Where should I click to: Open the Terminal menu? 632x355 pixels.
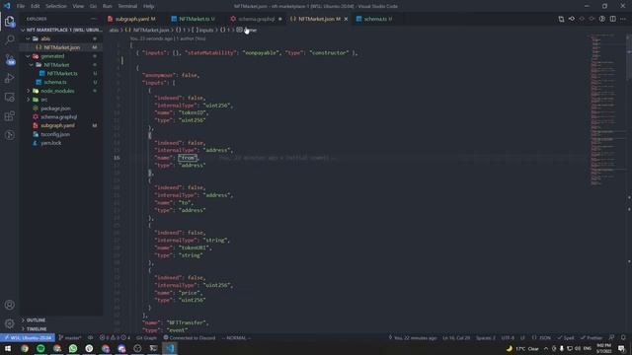click(x=127, y=6)
